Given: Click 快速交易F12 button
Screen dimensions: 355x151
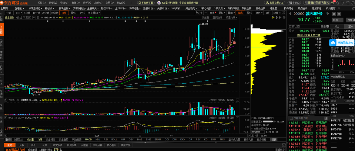Looking at the screenshot, I should coord(275,3).
